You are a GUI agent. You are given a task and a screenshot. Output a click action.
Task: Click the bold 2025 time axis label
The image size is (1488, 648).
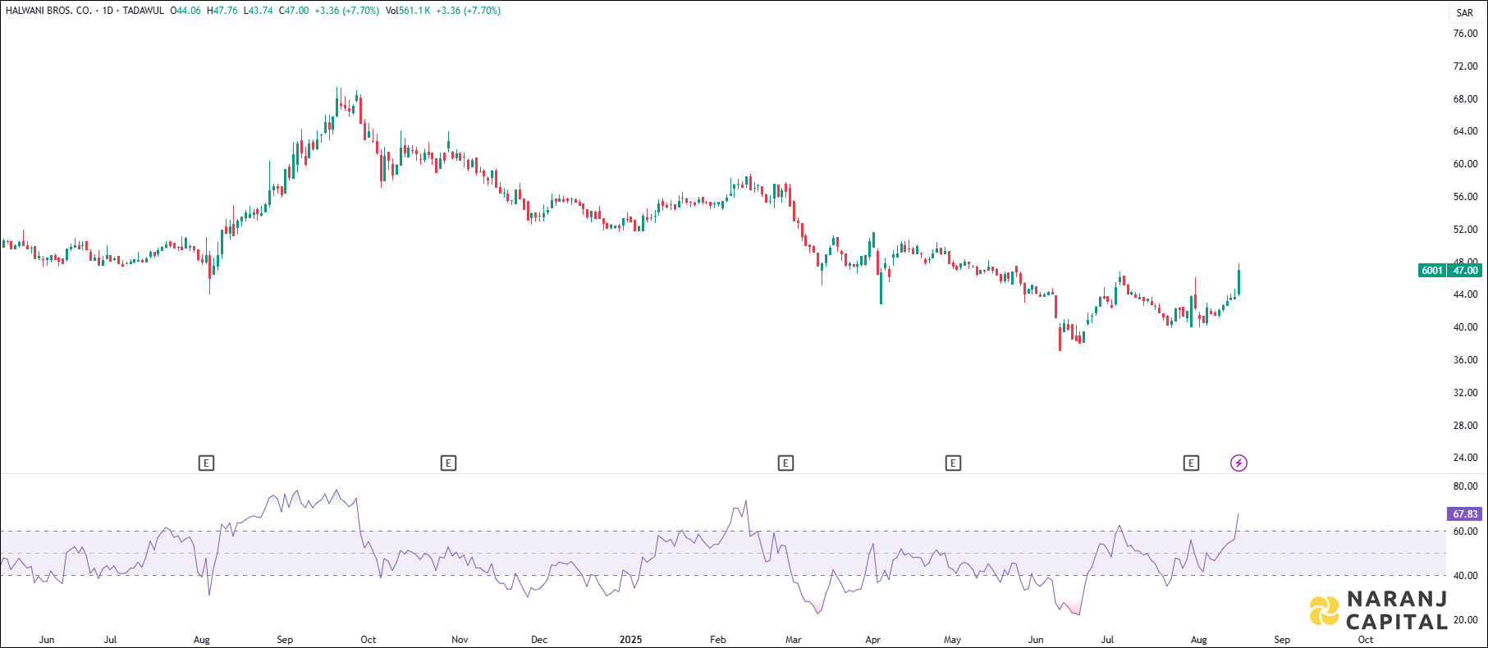[x=630, y=640]
